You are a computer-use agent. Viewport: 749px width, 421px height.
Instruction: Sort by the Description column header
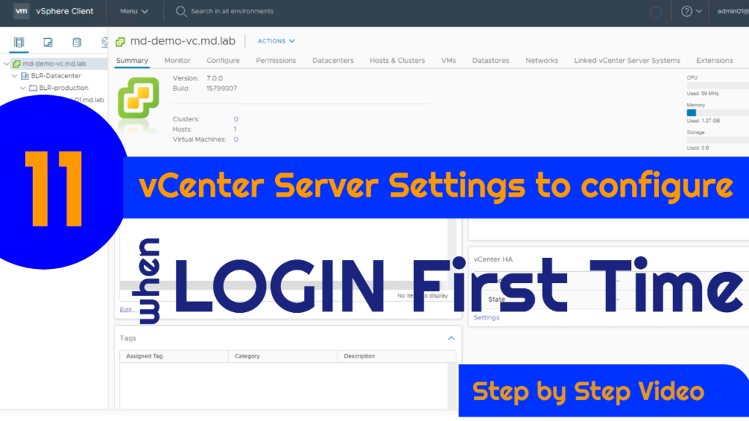point(396,356)
